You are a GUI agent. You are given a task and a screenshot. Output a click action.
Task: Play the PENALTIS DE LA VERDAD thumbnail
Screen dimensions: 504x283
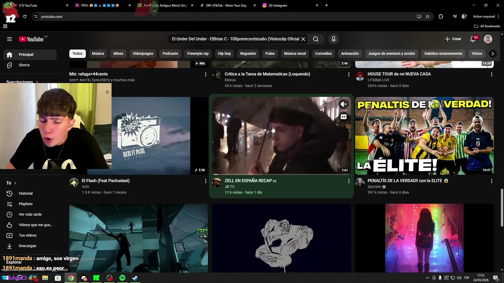coord(424,136)
